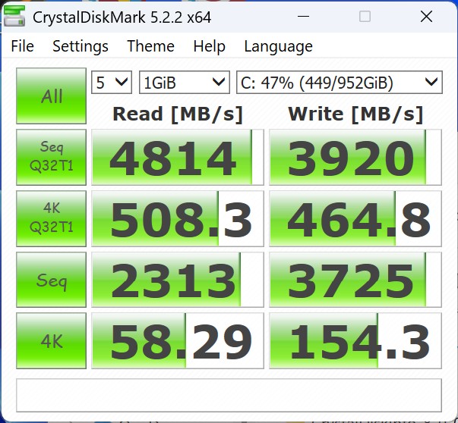The image size is (458, 423).
Task: Open the Help menu
Action: [x=209, y=46]
